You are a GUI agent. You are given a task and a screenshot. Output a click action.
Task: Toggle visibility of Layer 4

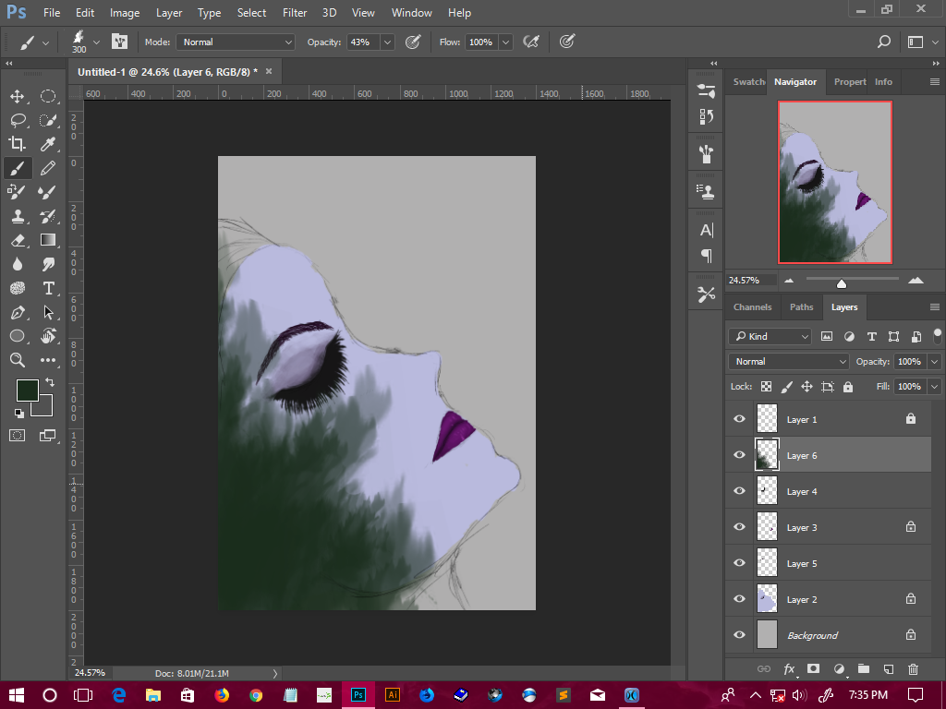pyautogui.click(x=738, y=490)
